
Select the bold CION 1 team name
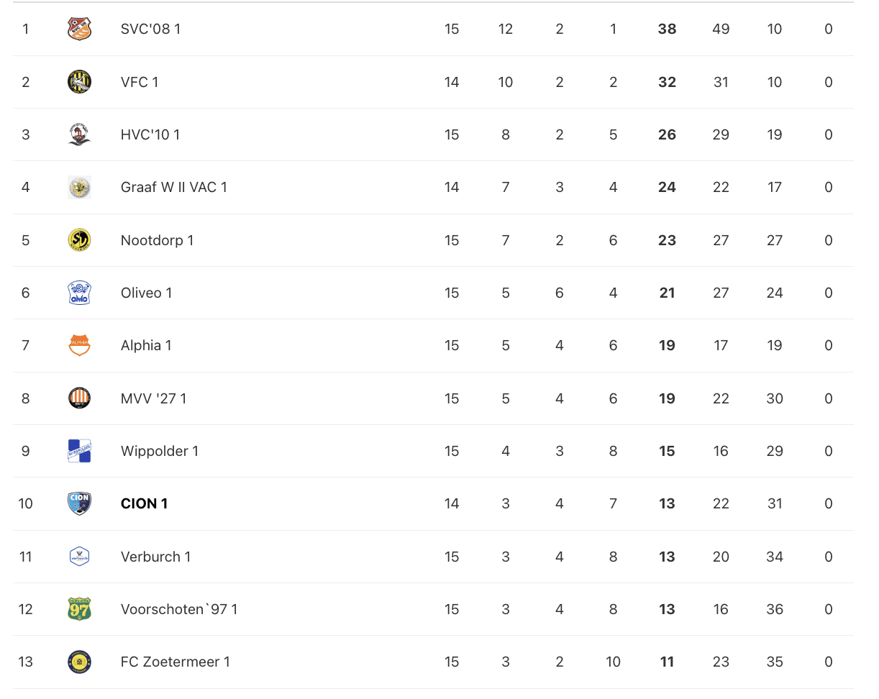pos(144,503)
